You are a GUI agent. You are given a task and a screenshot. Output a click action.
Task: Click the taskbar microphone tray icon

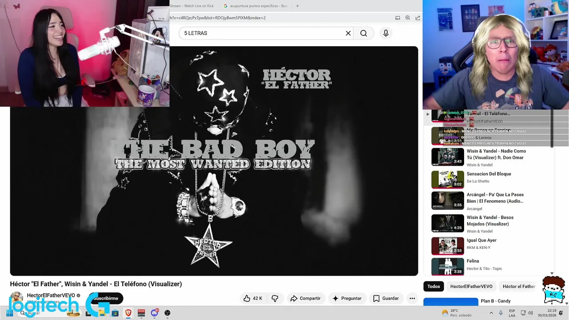point(501,313)
